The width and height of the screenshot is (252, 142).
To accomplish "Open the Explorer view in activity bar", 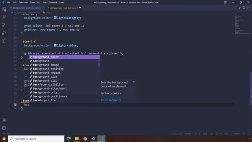I will pyautogui.click(x=4, y=9).
